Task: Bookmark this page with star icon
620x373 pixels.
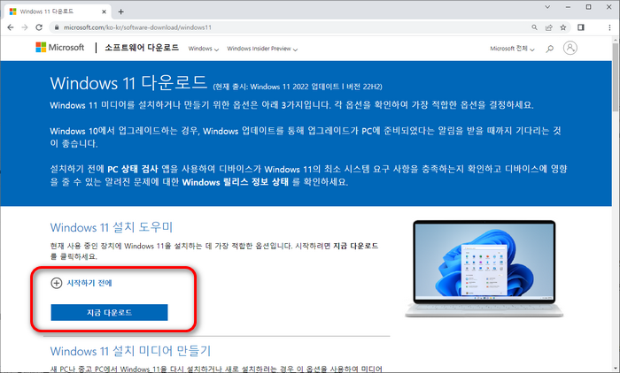Action: click(563, 27)
